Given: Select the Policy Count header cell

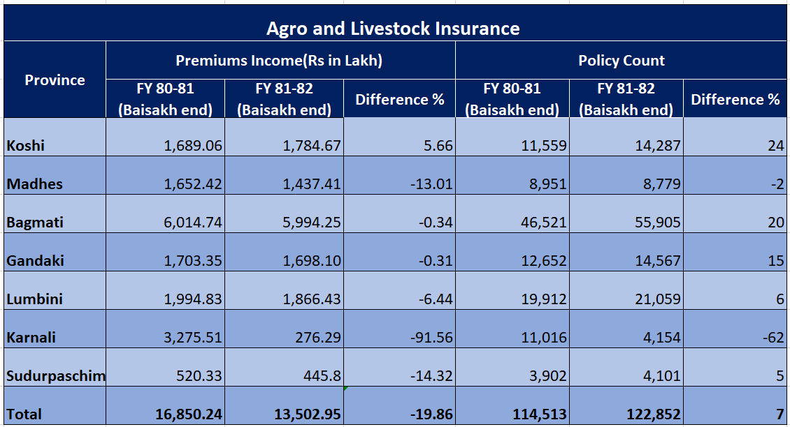Looking at the screenshot, I should [x=621, y=61].
